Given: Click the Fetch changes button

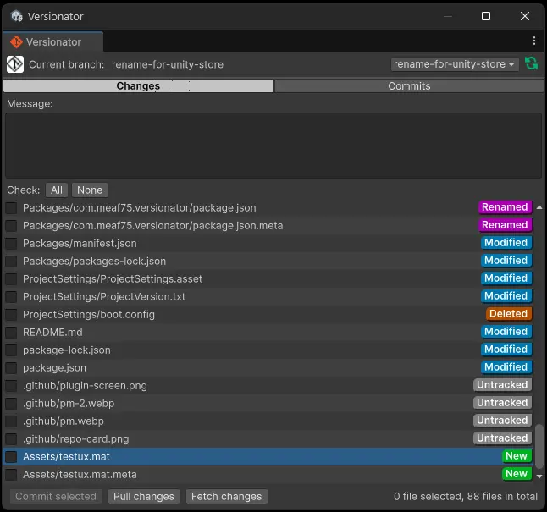Looking at the screenshot, I should click(226, 497).
